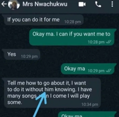Tap the 'Yes' received message
Screen dimensions: 119x117
pyautogui.click(x=22, y=55)
